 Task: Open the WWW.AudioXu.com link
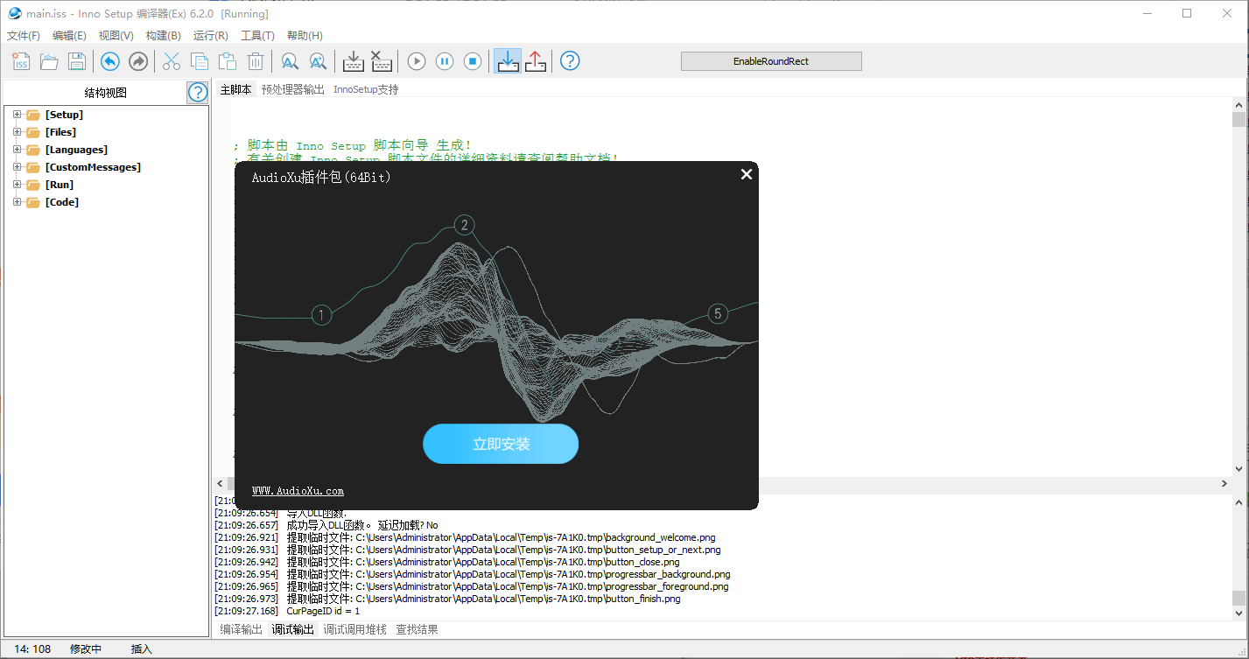[x=298, y=491]
